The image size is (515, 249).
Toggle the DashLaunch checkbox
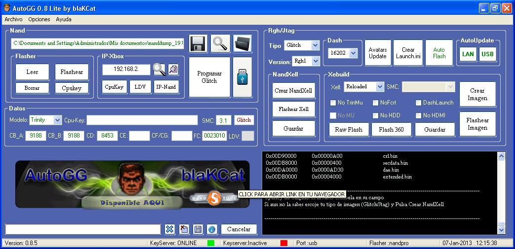pyautogui.click(x=418, y=103)
